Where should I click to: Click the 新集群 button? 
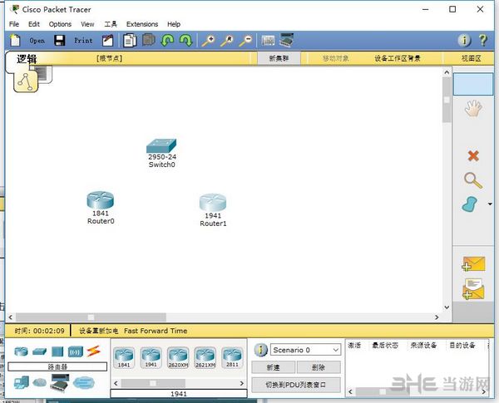click(x=279, y=58)
